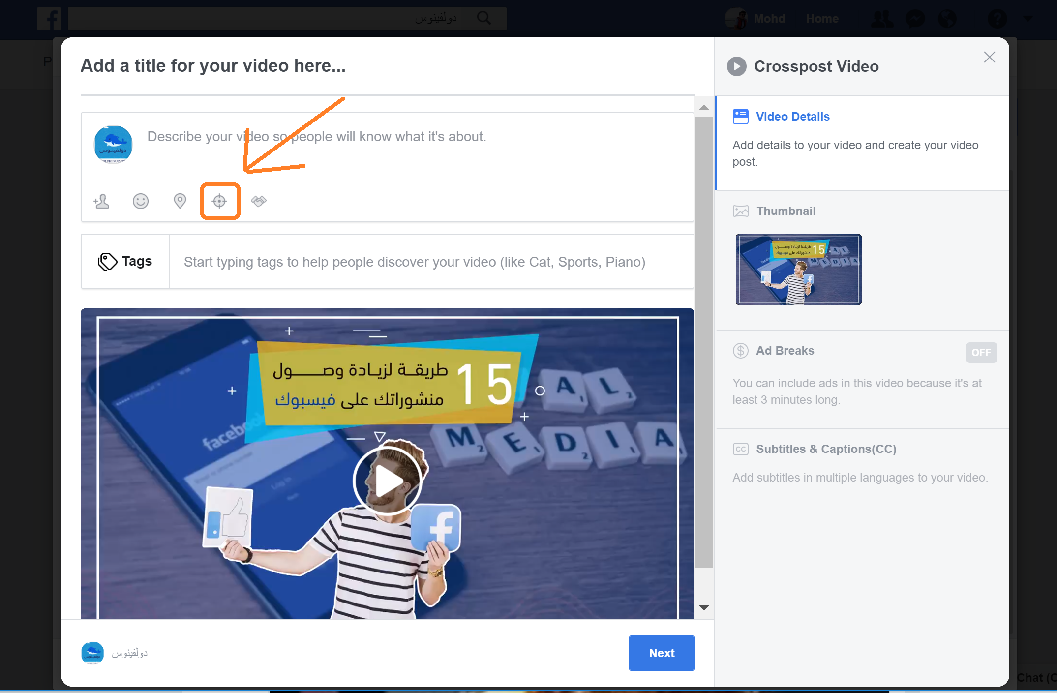Play the video preview
The width and height of the screenshot is (1057, 693).
click(x=388, y=481)
